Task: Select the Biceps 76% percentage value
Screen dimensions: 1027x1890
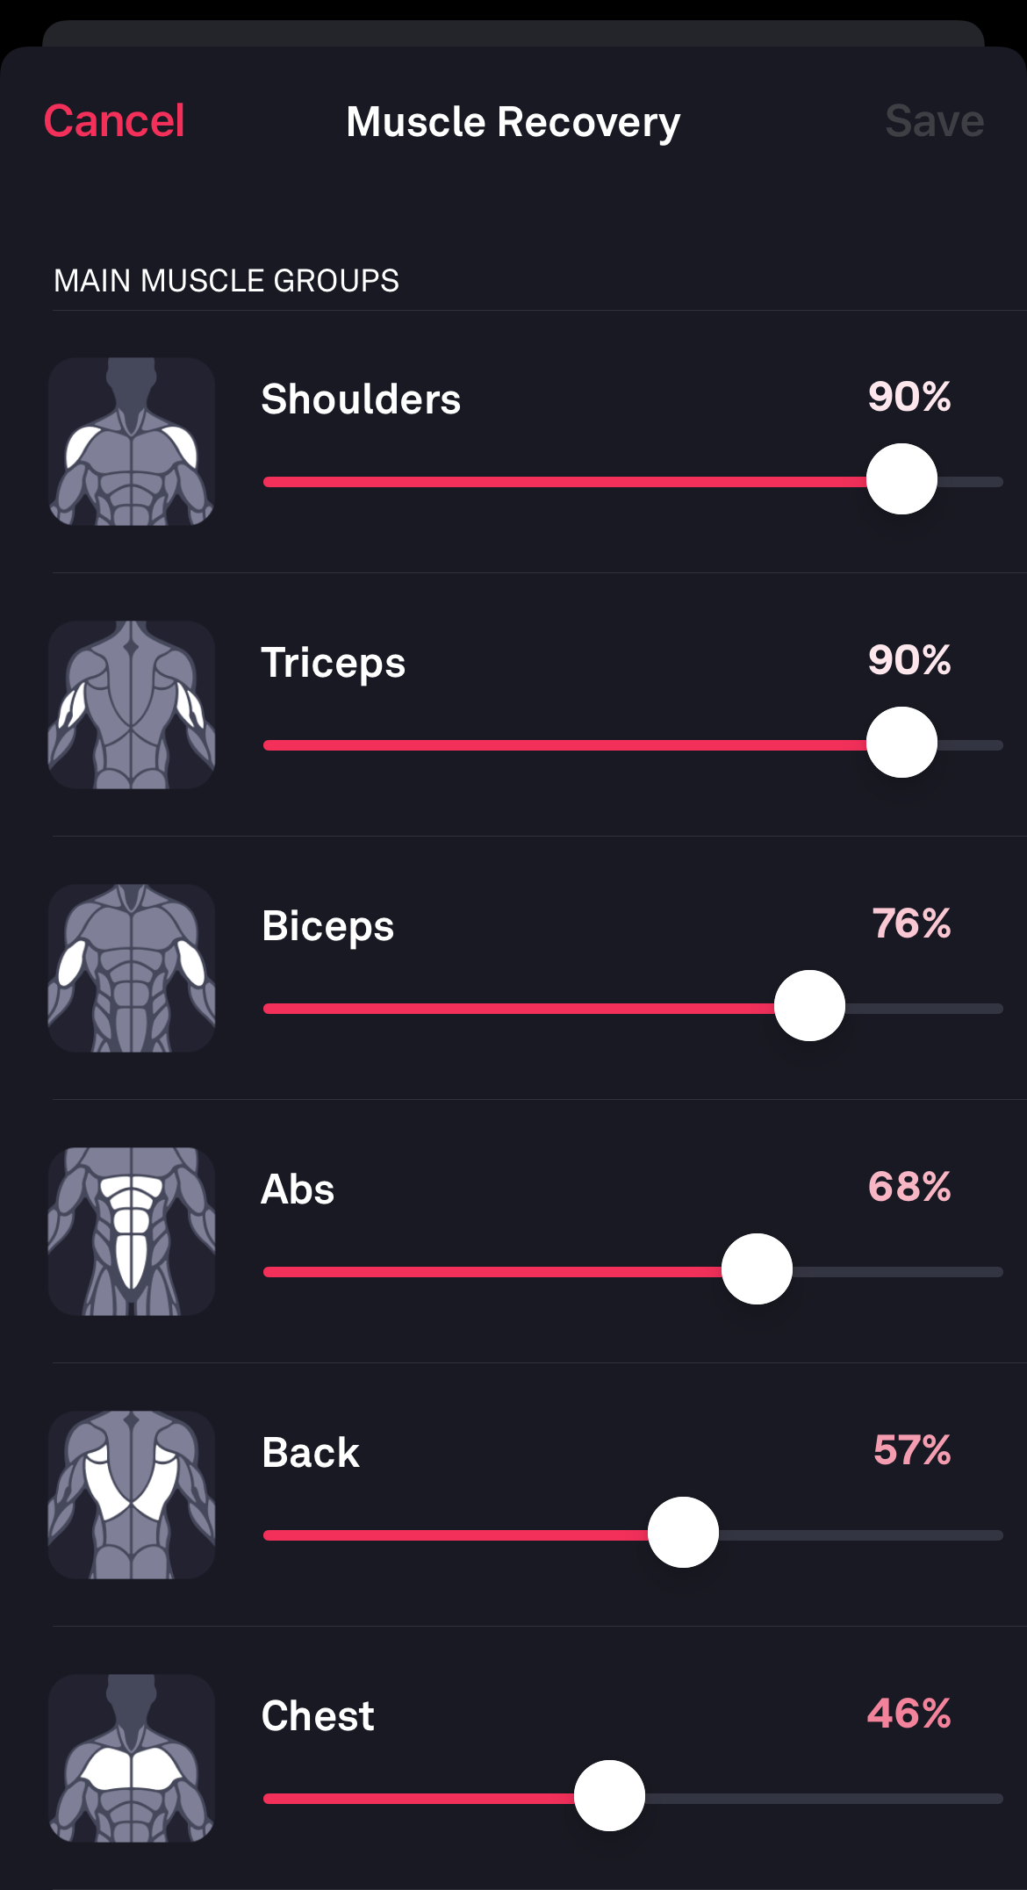Action: [x=911, y=923]
